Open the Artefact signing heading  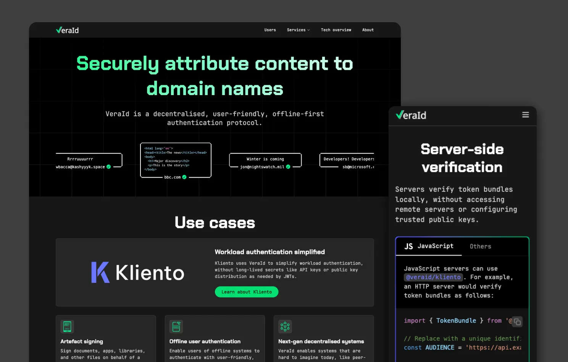click(82, 341)
